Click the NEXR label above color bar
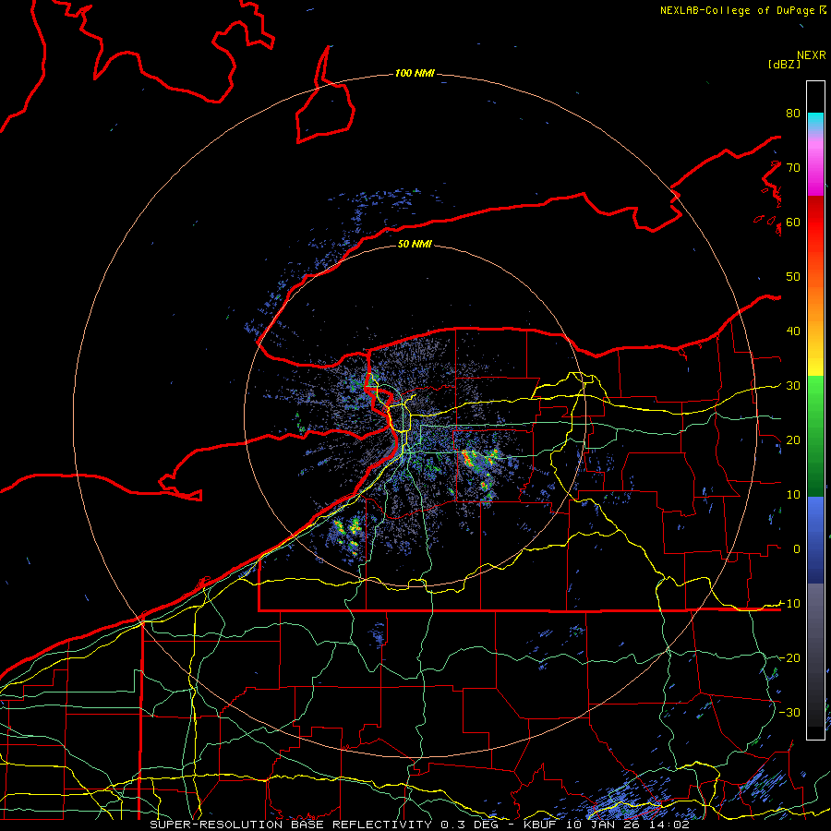Screen dimensions: 831x831 812,55
